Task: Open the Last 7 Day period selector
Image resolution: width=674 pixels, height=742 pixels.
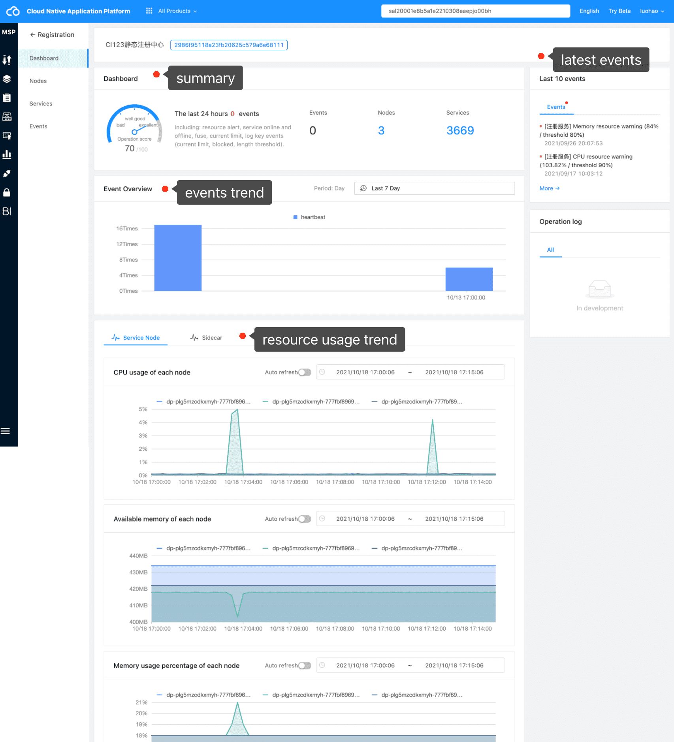Action: (435, 188)
